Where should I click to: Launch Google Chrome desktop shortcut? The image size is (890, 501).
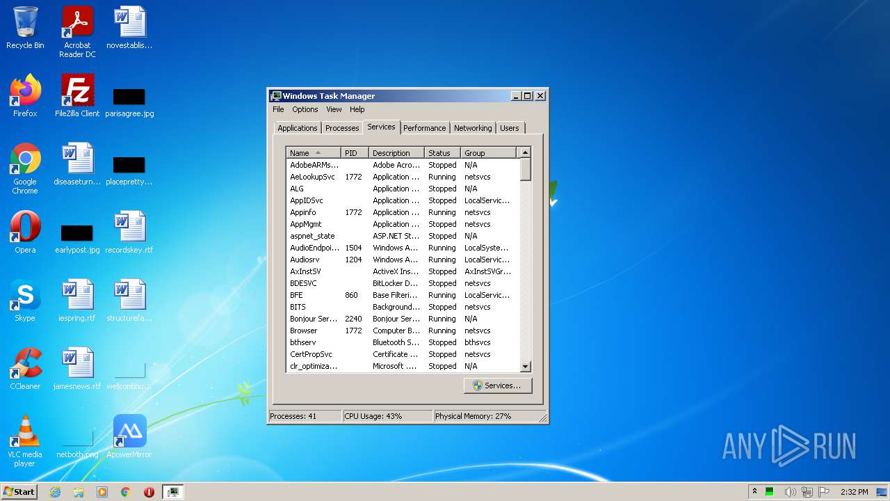(25, 168)
